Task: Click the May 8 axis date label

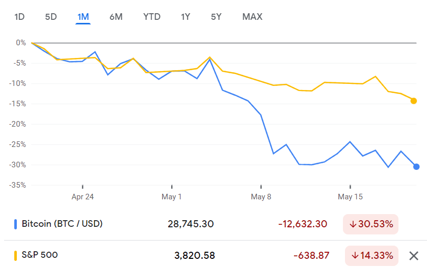Action: [x=261, y=197]
